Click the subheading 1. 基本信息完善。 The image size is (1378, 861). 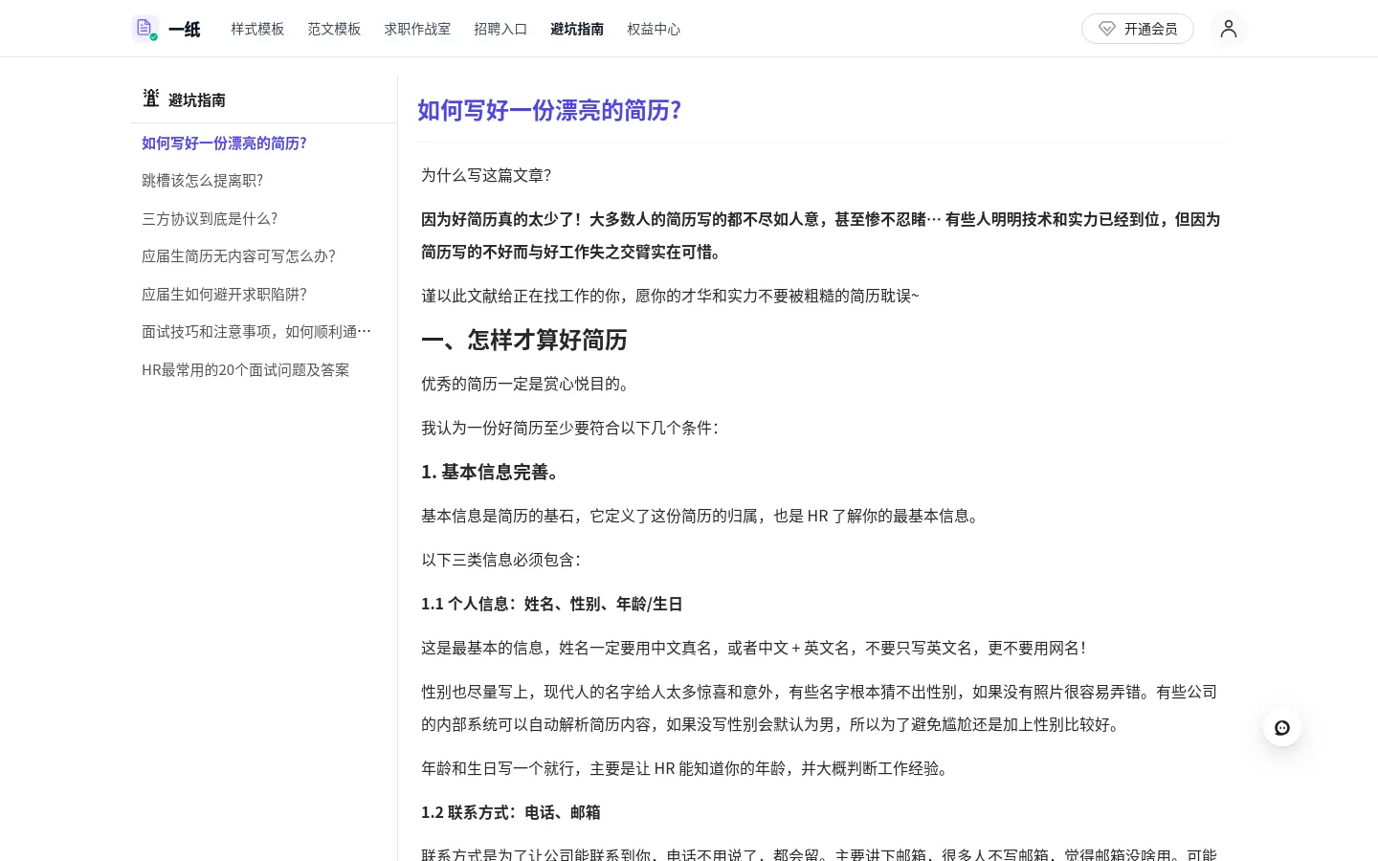pos(492,472)
